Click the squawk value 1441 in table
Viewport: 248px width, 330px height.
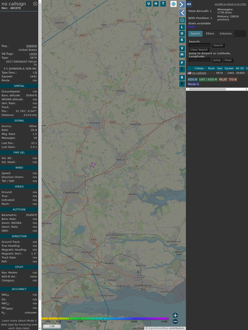pos(231,73)
